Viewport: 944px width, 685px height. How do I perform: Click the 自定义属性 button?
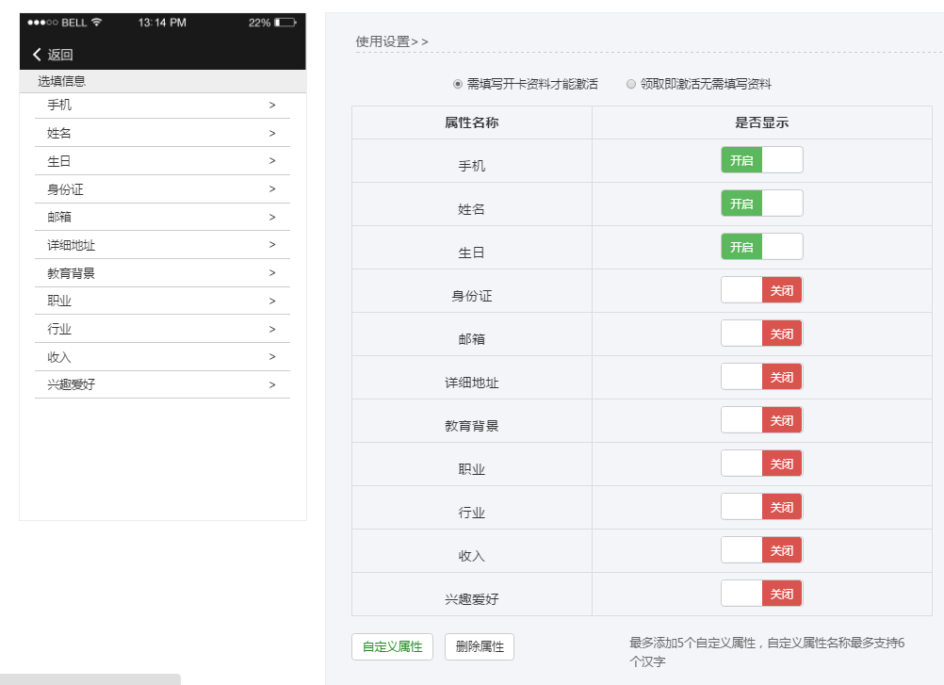tap(393, 646)
